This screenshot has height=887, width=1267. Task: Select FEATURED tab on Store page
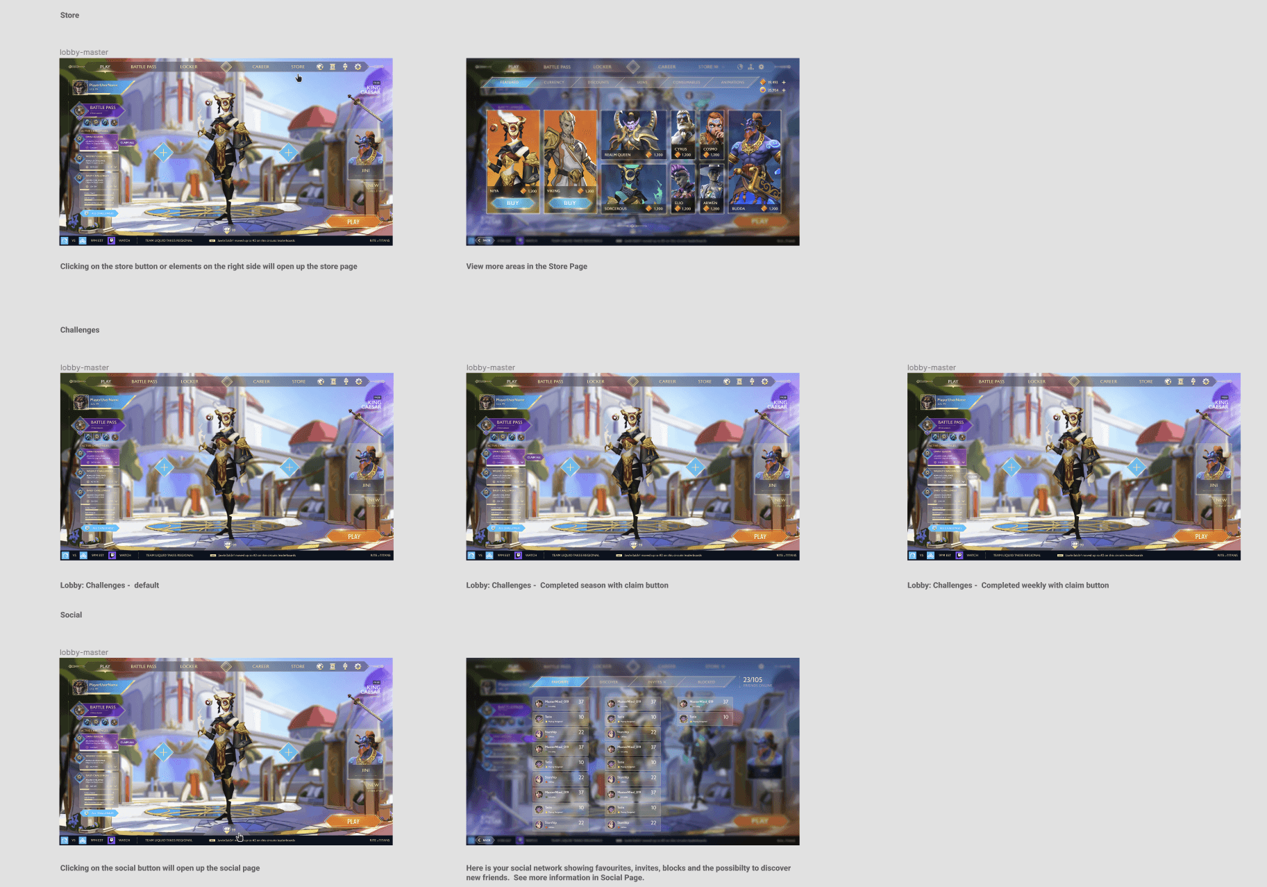pos(510,82)
